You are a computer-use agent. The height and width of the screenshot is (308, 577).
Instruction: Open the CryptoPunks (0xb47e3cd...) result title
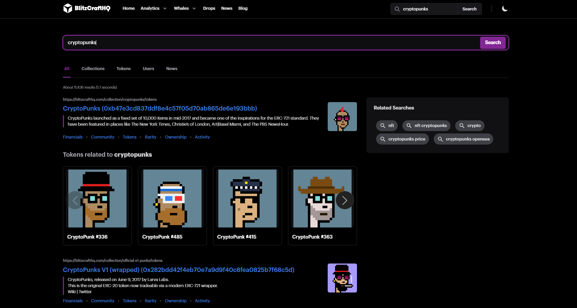pos(160,109)
